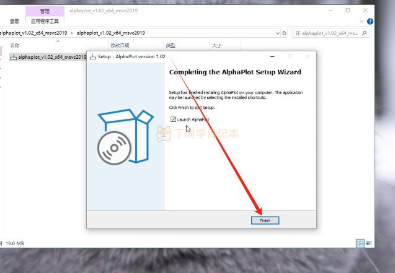The height and width of the screenshot is (273, 395).
Task: Click the last alphaplot_v1.02_x64_msvc2019 breadcrumb segment
Action: click(x=111, y=33)
